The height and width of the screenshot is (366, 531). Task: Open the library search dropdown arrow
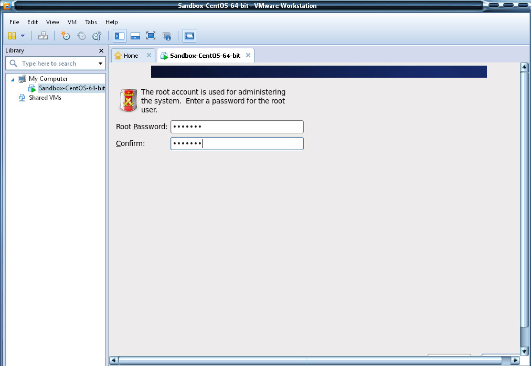(100, 64)
